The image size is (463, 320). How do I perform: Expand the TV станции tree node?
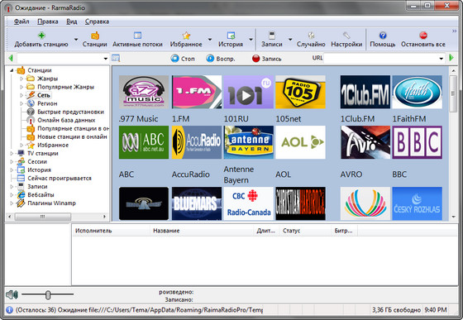[x=12, y=153]
